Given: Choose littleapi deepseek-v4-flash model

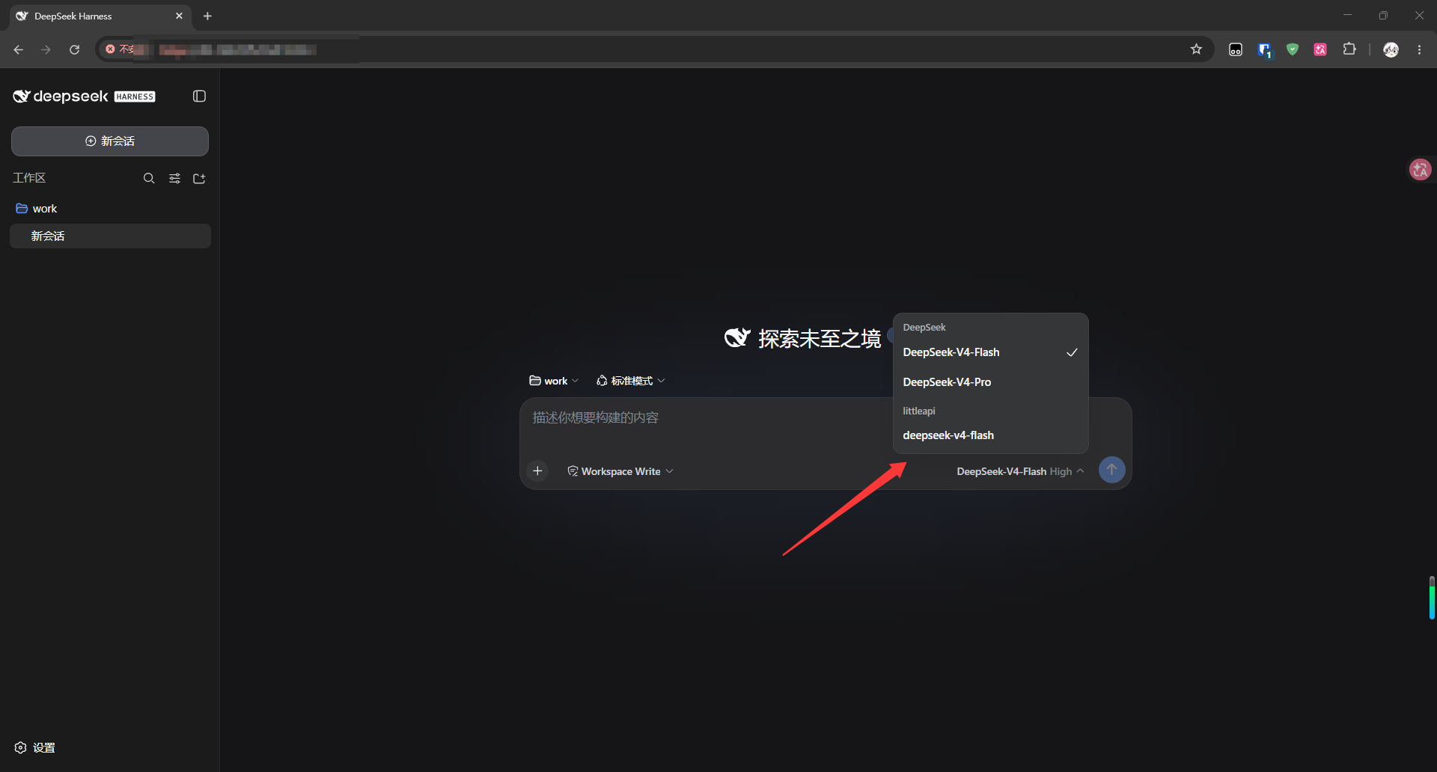Looking at the screenshot, I should tap(990, 435).
